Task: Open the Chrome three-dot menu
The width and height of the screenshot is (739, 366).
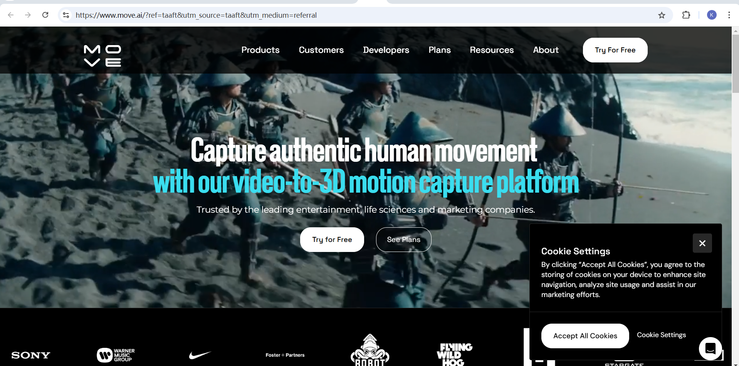Action: pos(729,15)
